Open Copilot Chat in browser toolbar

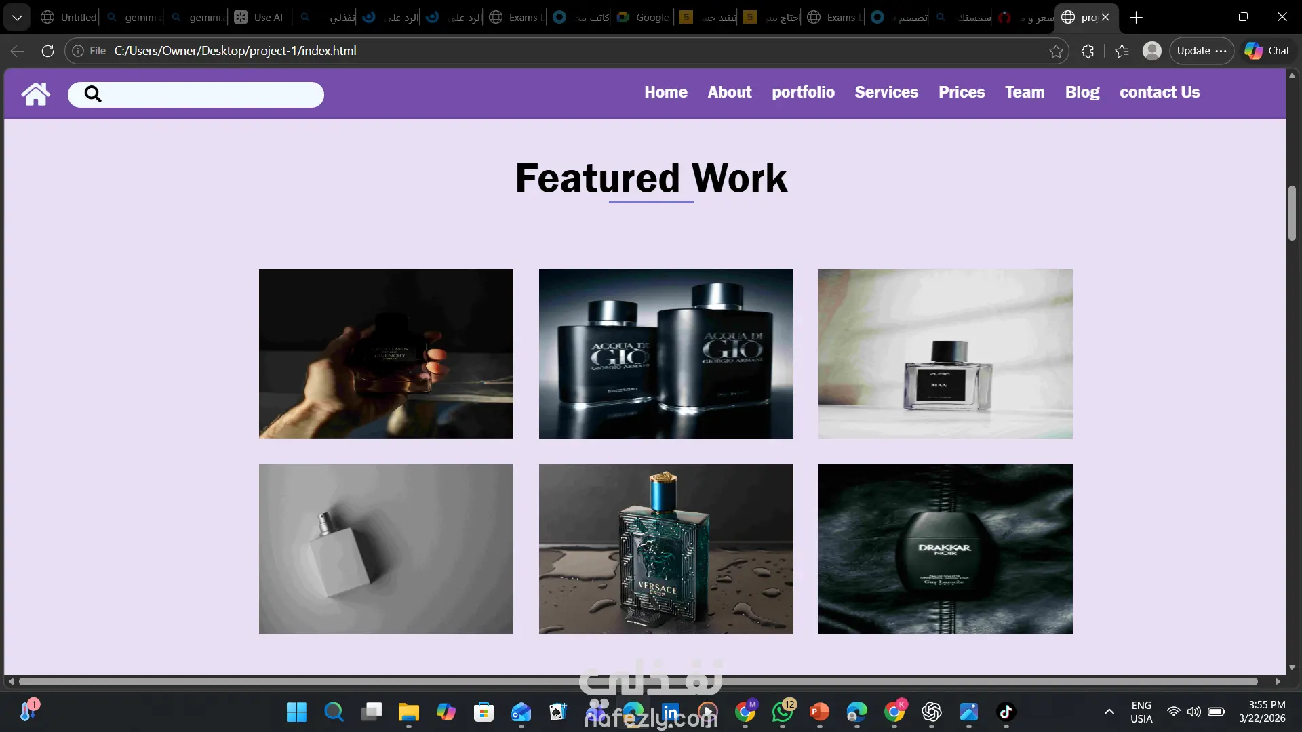pos(1267,51)
